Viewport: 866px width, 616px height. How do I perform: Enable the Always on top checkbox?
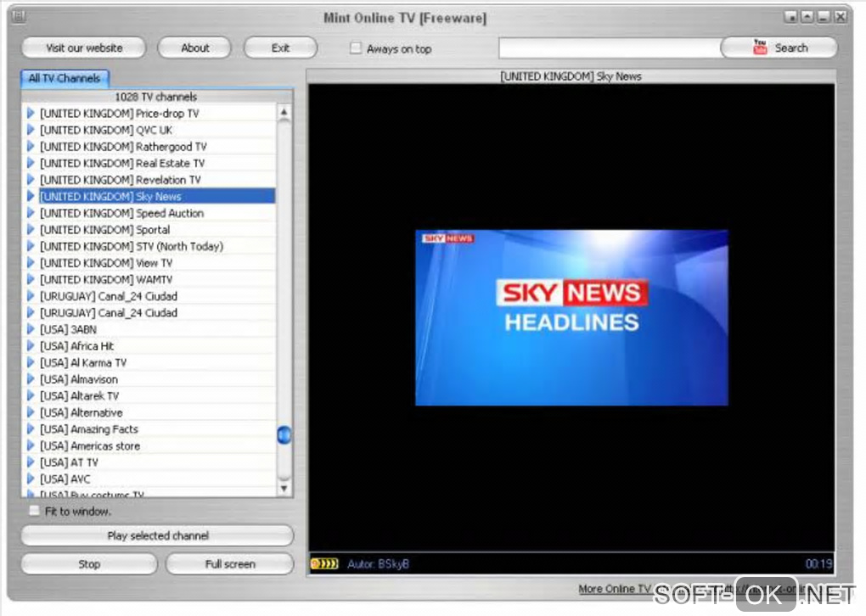coord(356,48)
